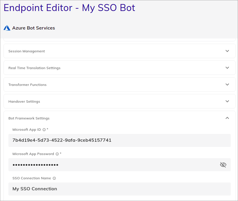Click the Azure Bot Services logo icon
The height and width of the screenshot is (201, 238).
tap(7, 28)
